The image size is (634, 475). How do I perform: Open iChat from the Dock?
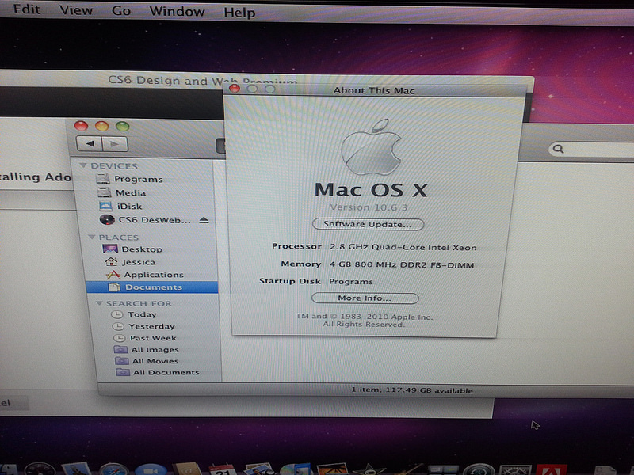click(x=151, y=469)
